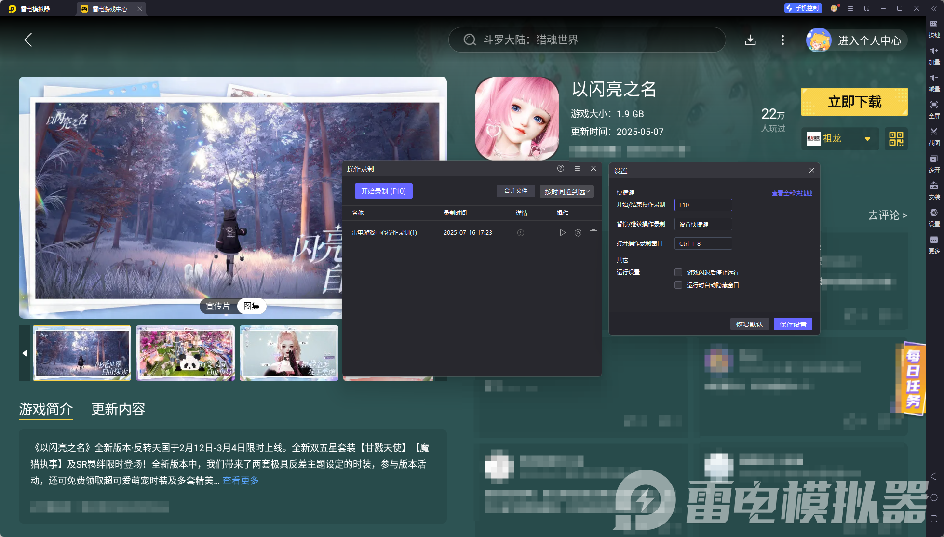Click the QR code icon
This screenshot has height=537, width=944.
896,139
